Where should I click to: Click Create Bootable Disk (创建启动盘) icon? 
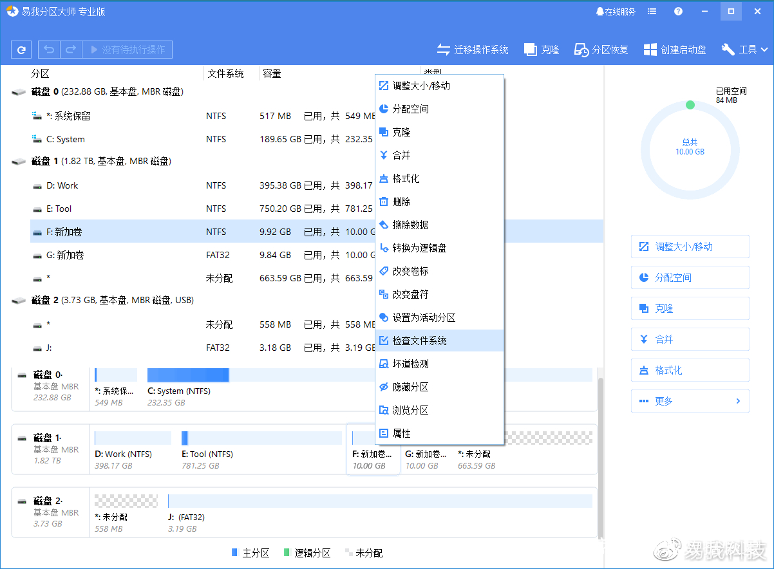click(650, 50)
